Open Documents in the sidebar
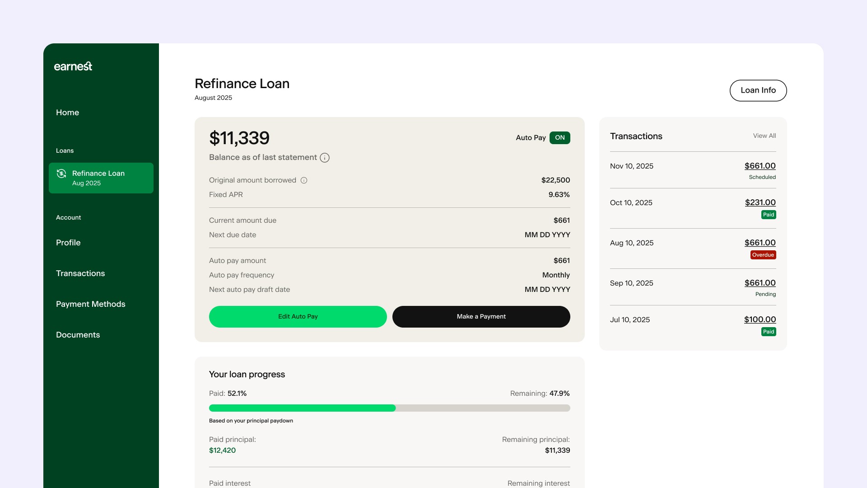Viewport: 867px width, 488px height. coord(78,335)
